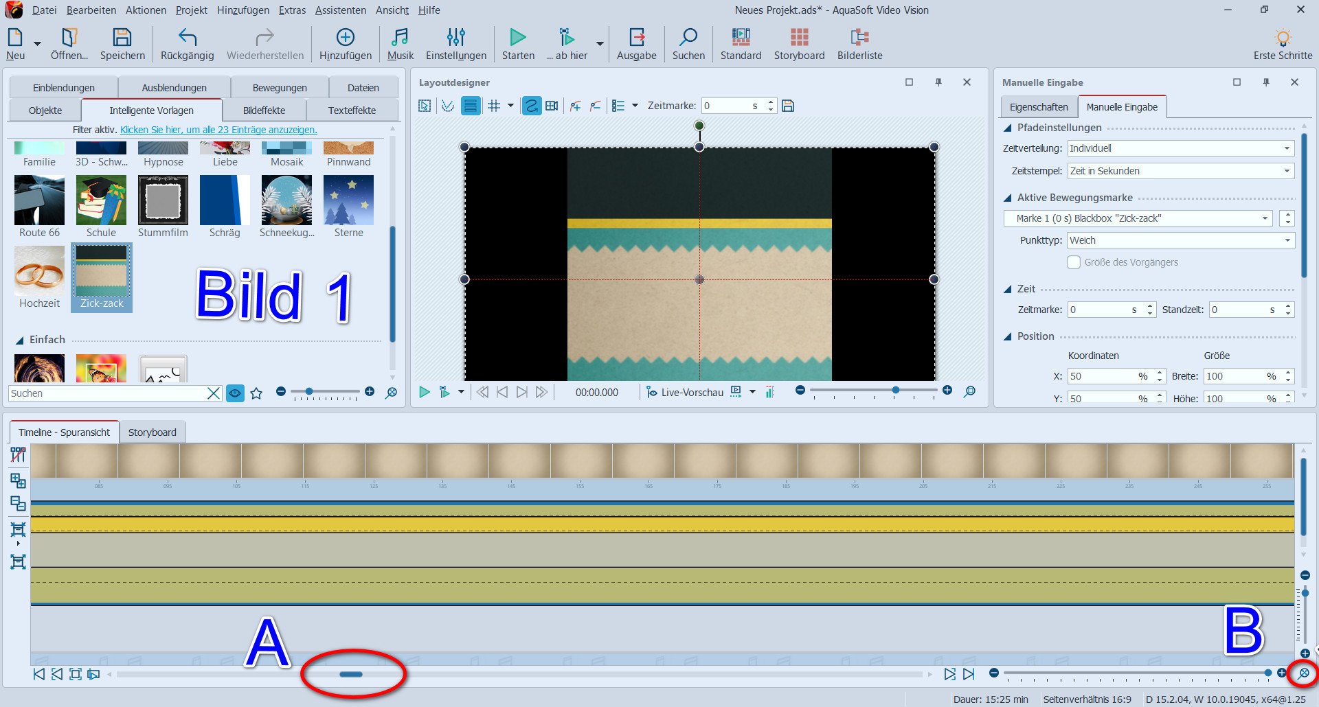This screenshot has height=707, width=1319.
Task: Click the timeline zoom slider handle
Action: click(1267, 673)
